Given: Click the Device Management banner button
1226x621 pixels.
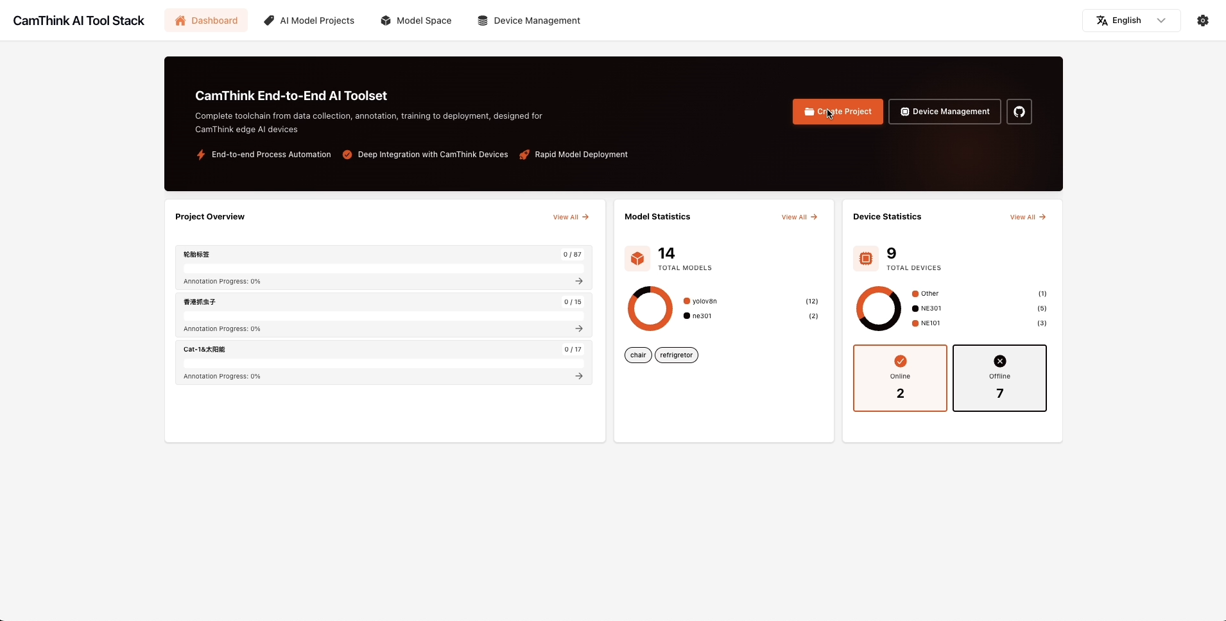Looking at the screenshot, I should pyautogui.click(x=944, y=112).
